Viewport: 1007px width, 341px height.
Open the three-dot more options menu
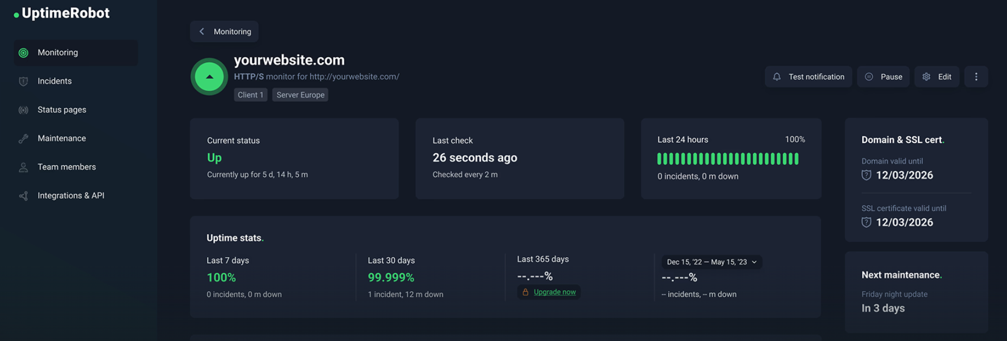click(x=976, y=77)
